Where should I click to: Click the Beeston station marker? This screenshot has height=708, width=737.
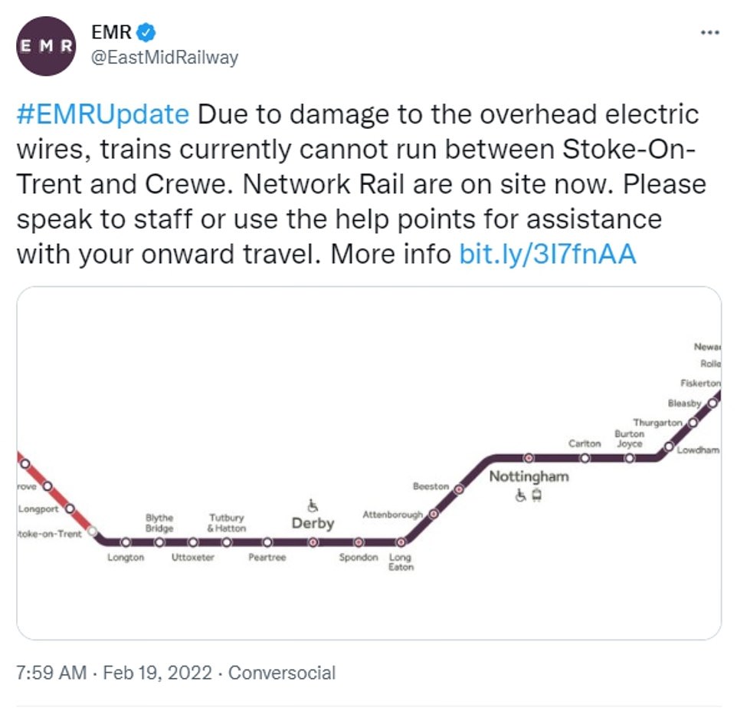click(x=459, y=488)
